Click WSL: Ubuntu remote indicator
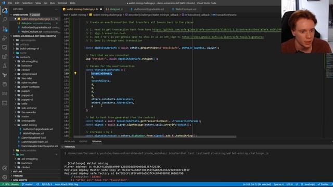The height and width of the screenshot is (187, 333). point(10,184)
